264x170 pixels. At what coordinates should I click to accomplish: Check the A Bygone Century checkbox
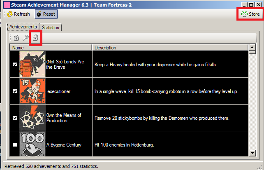pos(15,144)
